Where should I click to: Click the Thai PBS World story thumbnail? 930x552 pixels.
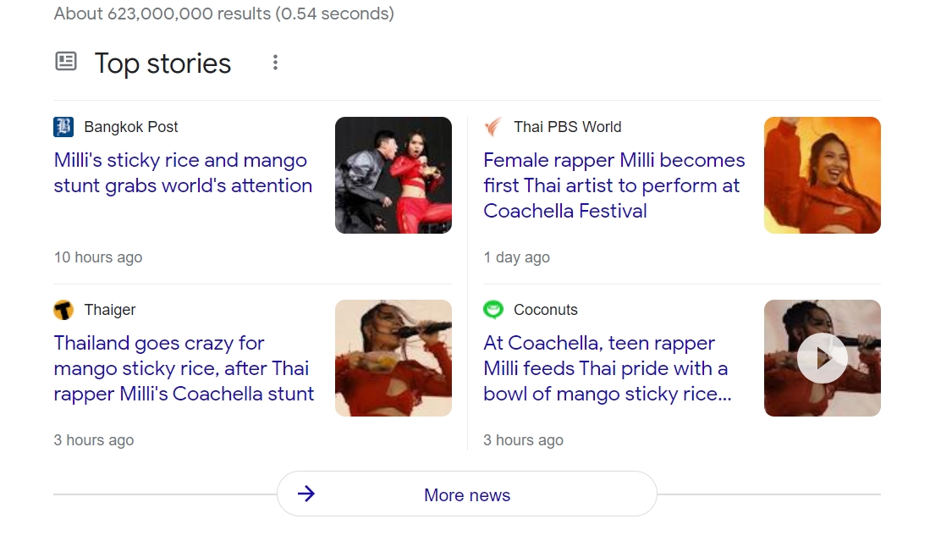[x=822, y=175]
